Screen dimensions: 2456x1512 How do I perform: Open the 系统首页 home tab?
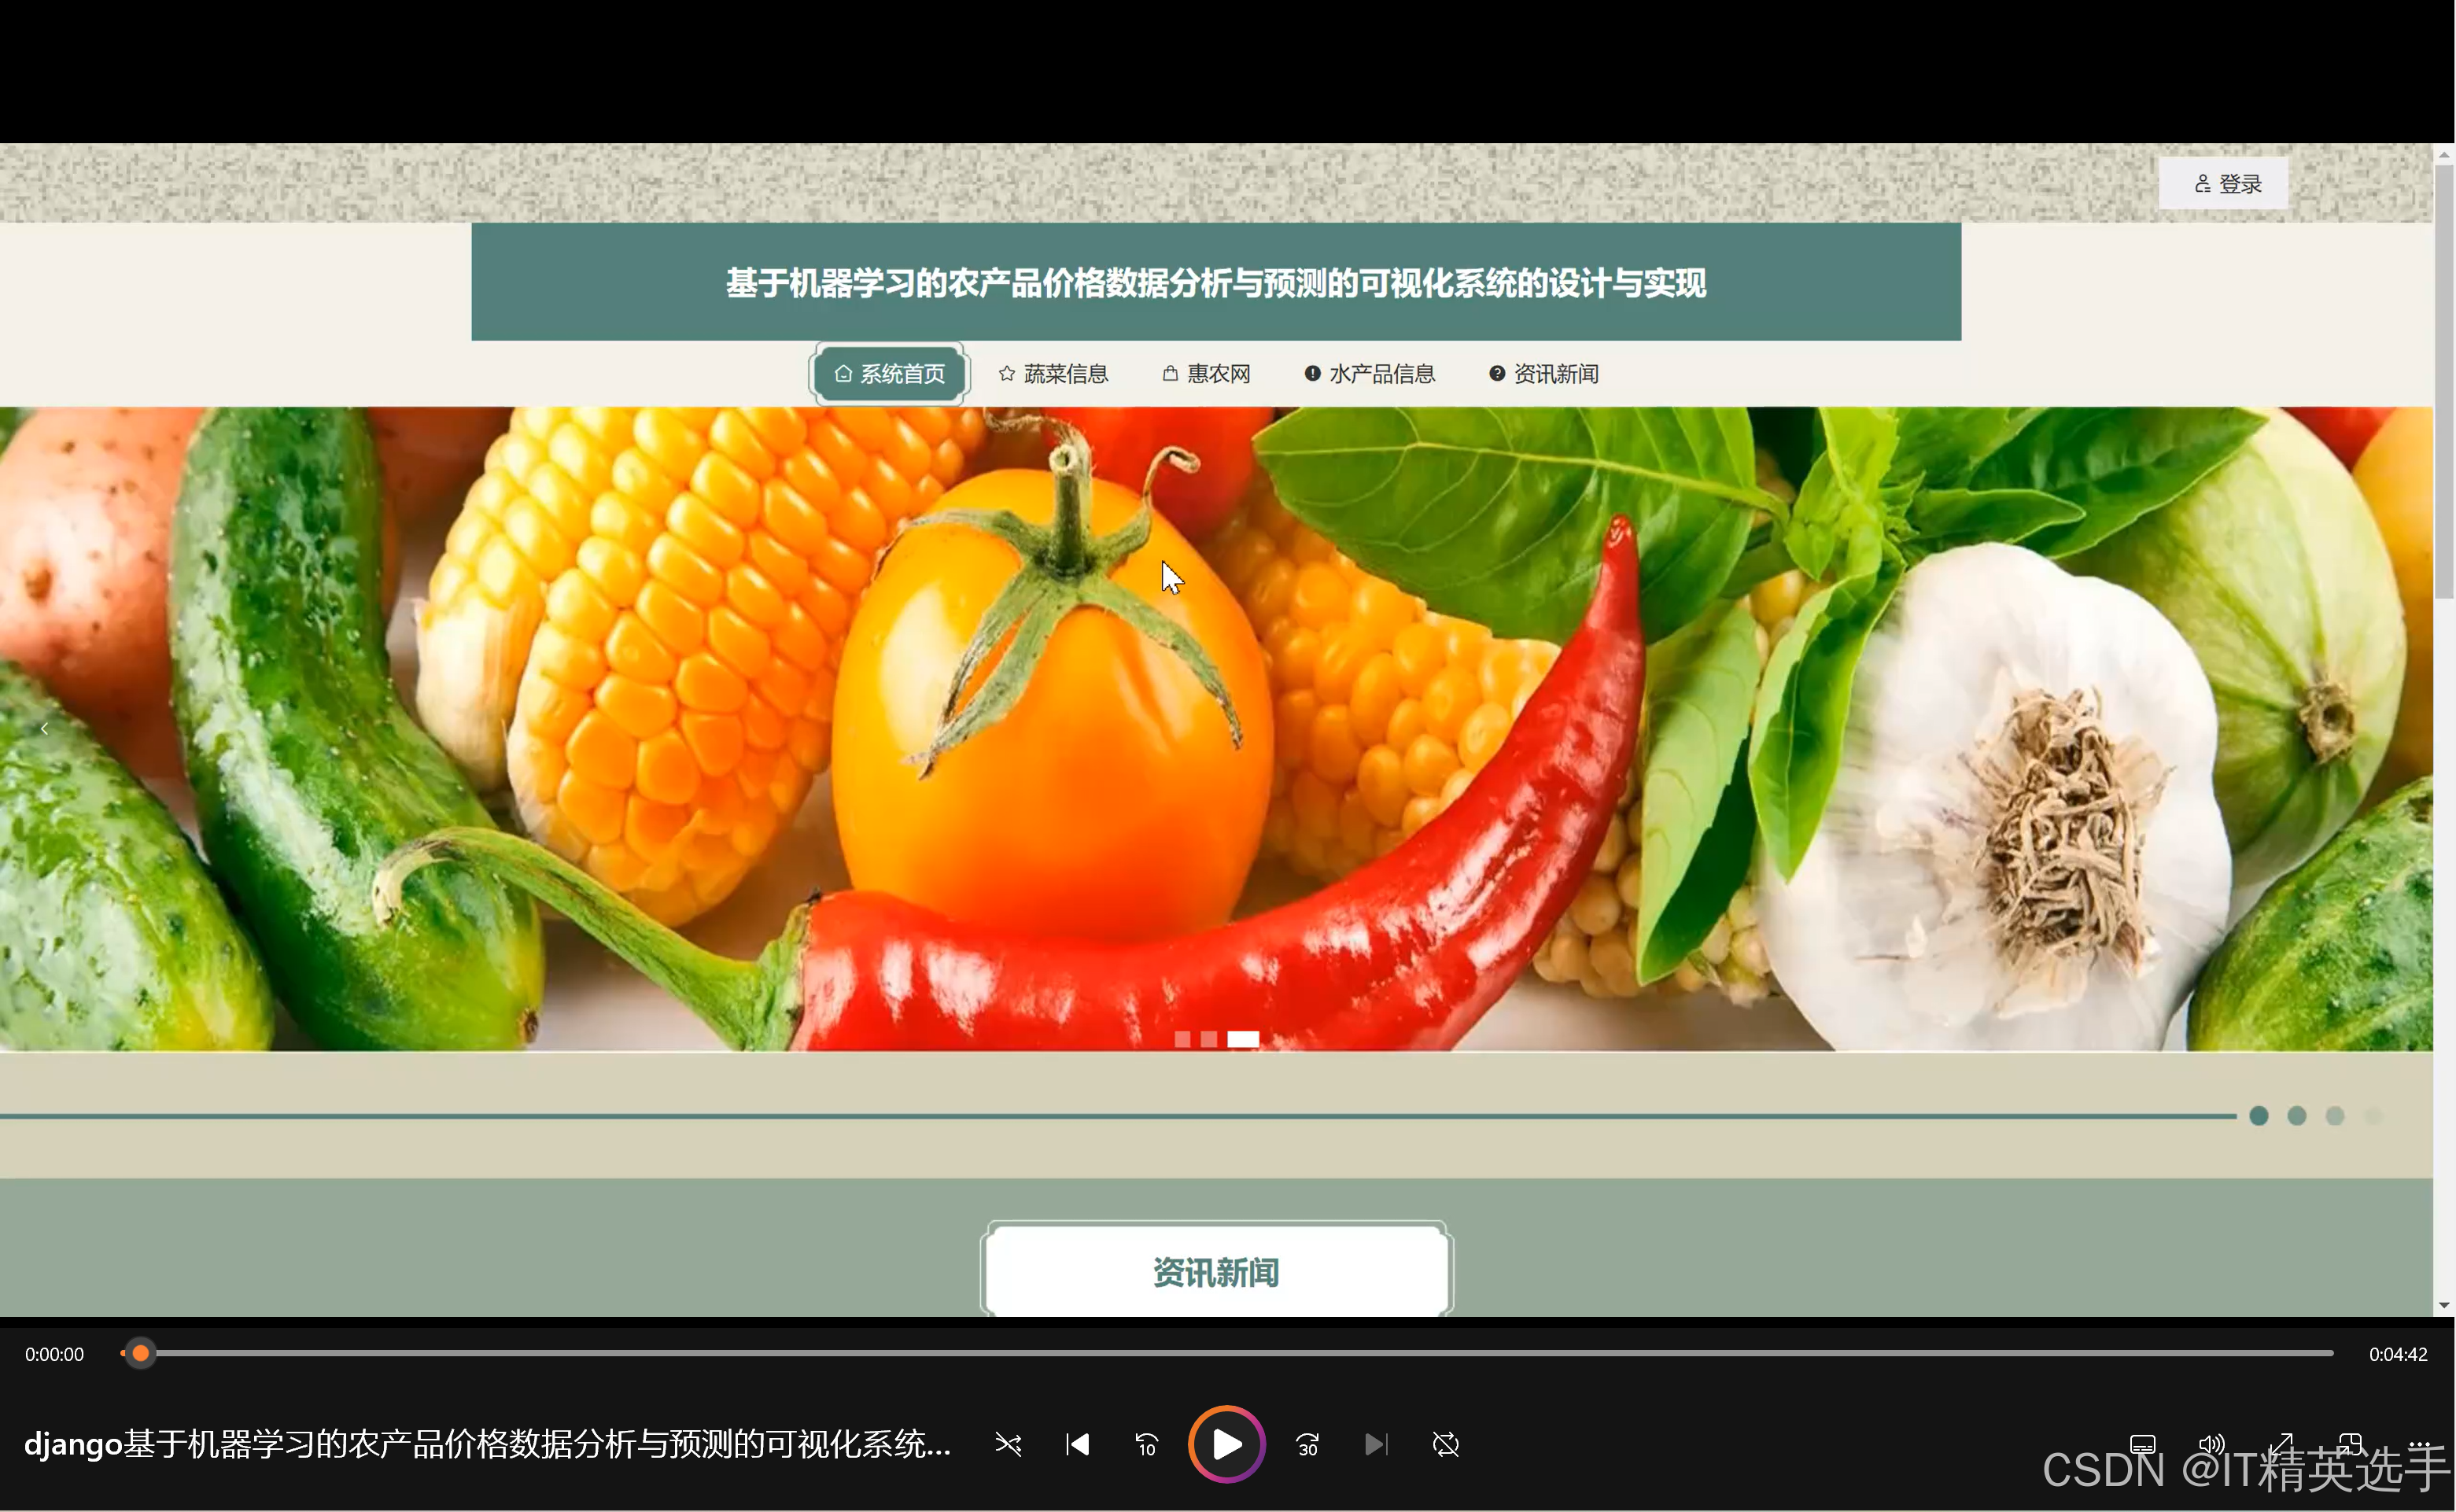(x=889, y=374)
